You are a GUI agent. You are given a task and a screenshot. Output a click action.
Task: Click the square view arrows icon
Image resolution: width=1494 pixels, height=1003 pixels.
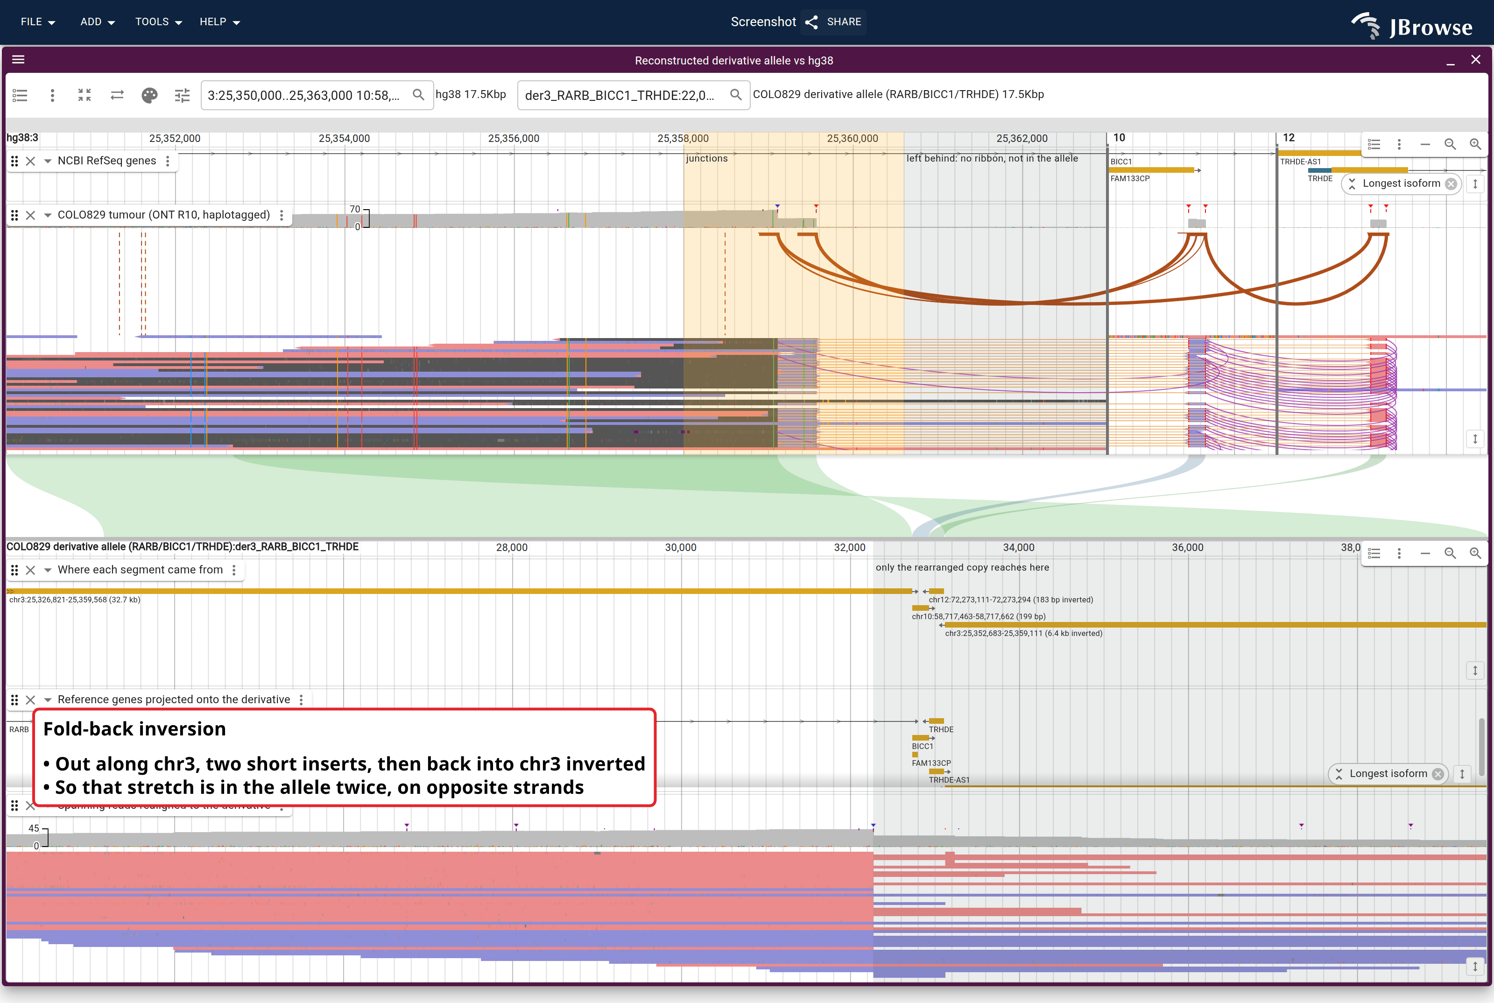tap(85, 95)
